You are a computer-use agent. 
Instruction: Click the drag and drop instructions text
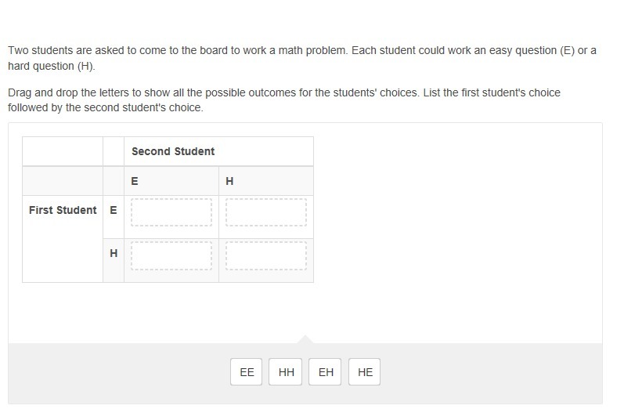[x=284, y=100]
